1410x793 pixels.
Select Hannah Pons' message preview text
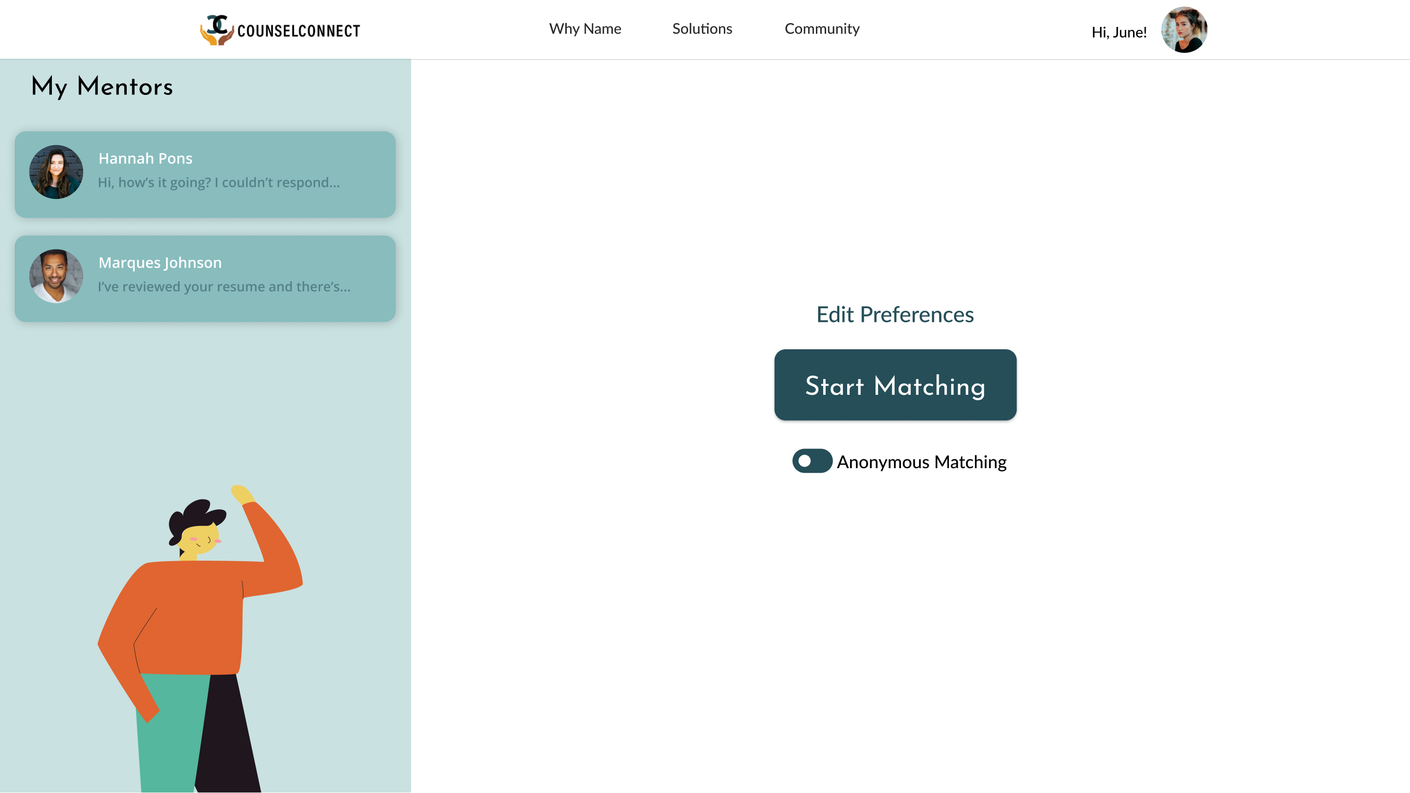click(218, 182)
